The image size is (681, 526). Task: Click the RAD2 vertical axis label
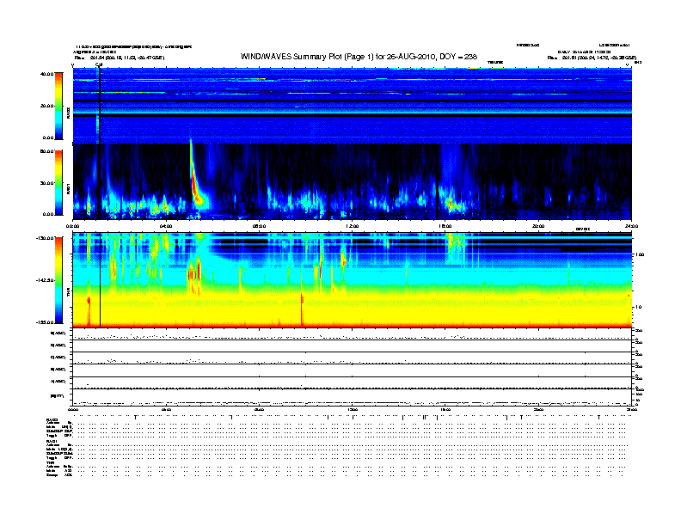coord(68,113)
